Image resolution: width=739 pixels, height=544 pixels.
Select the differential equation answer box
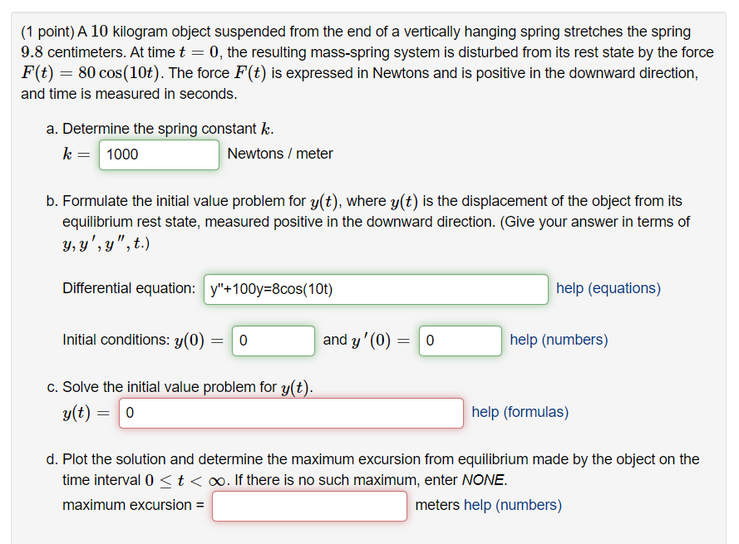click(374, 289)
